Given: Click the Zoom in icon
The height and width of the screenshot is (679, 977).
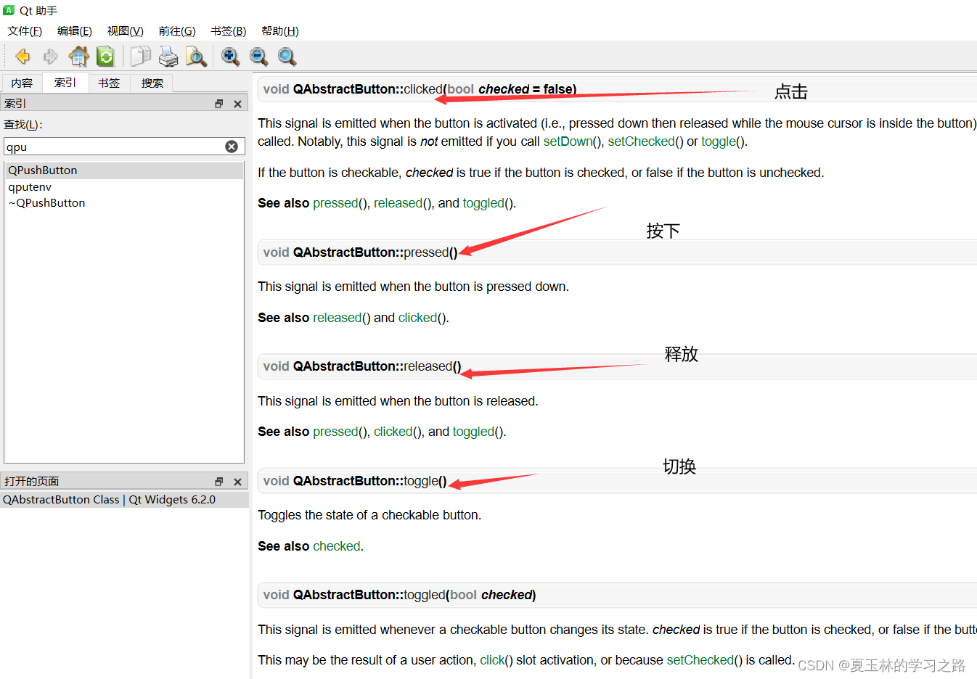Looking at the screenshot, I should pos(231,57).
